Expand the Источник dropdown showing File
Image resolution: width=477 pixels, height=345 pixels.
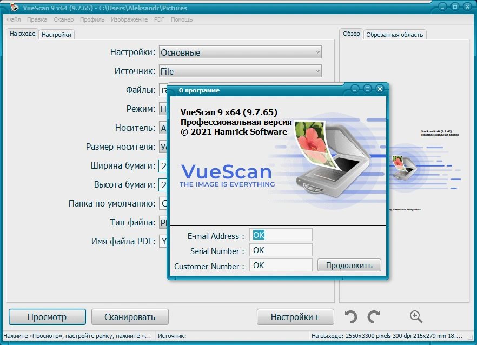click(x=240, y=71)
